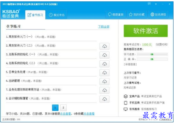The image size is (176, 124).
Task: Click the 100天 countdown text
Action: click(x=147, y=45)
